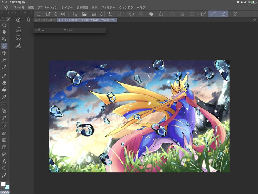Select the Frame border panel tool
This screenshot has height=194, width=258.
(x=4, y=147)
